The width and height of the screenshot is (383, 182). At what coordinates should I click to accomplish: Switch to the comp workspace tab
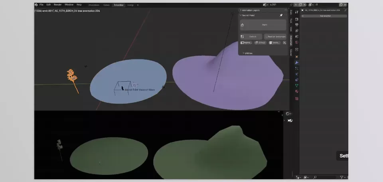[x=130, y=5]
